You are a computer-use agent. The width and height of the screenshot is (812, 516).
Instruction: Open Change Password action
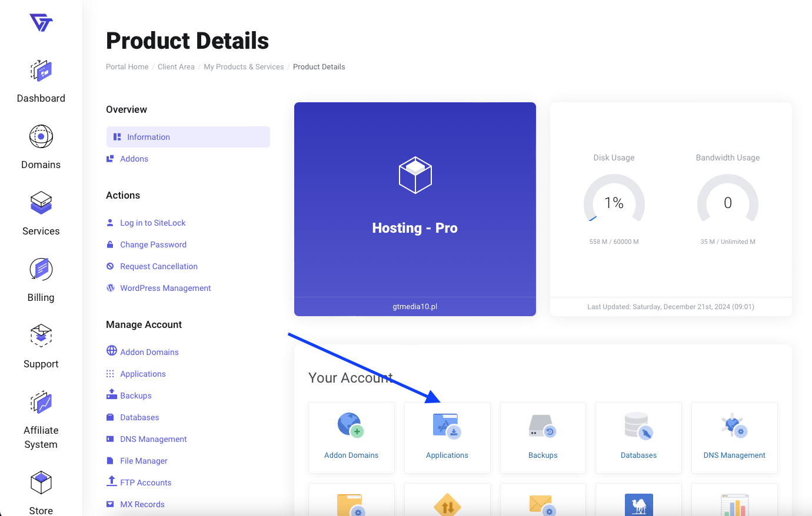pos(154,244)
